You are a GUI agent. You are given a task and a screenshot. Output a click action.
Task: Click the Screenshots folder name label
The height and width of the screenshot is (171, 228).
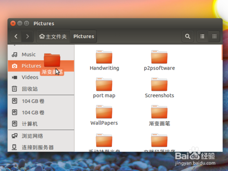pyautogui.click(x=159, y=95)
